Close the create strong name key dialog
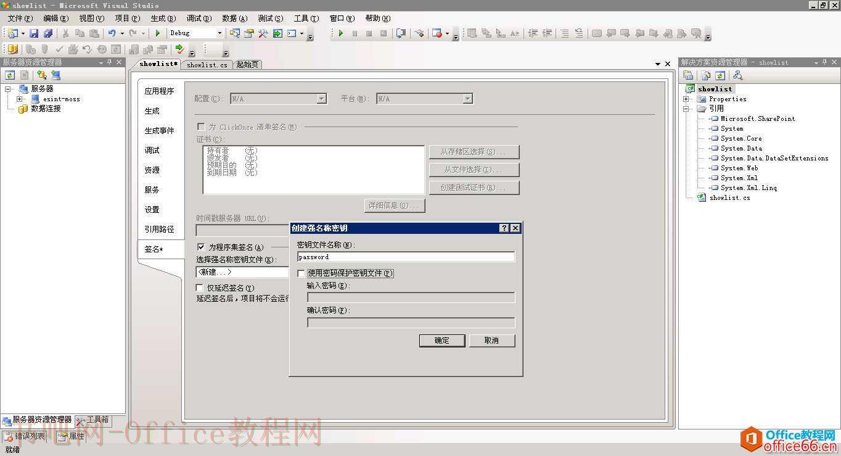Screen dimensions: 841x456 [x=515, y=228]
